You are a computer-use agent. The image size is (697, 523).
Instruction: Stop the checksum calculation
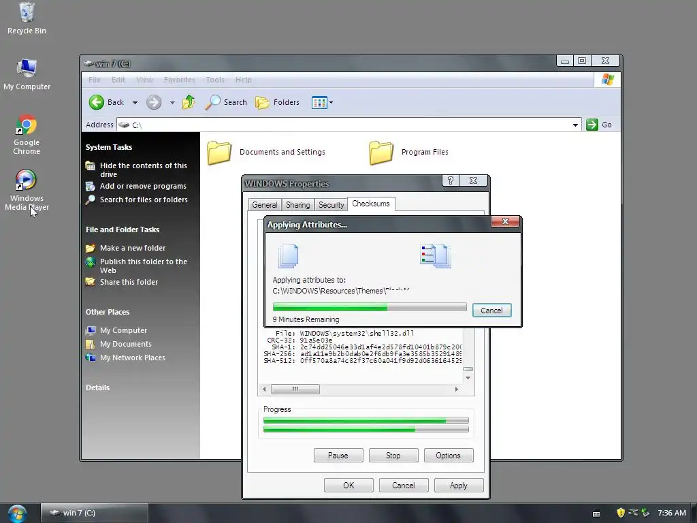point(393,456)
